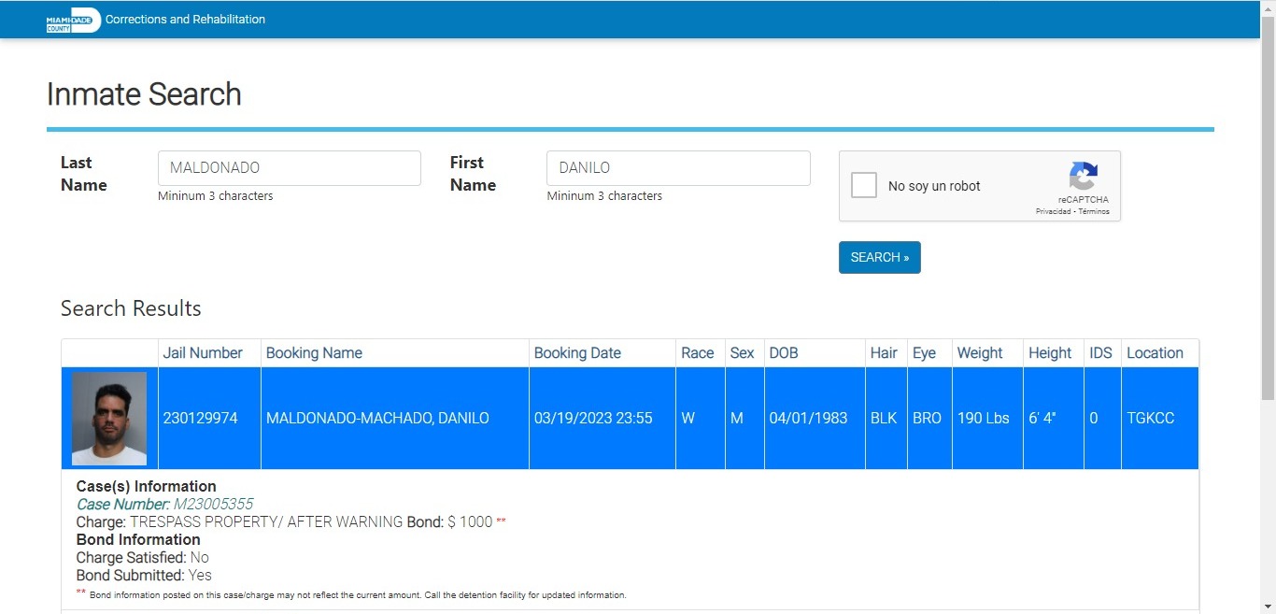Click the scrollbar down arrow
The width and height of the screenshot is (1276, 614).
click(1268, 607)
